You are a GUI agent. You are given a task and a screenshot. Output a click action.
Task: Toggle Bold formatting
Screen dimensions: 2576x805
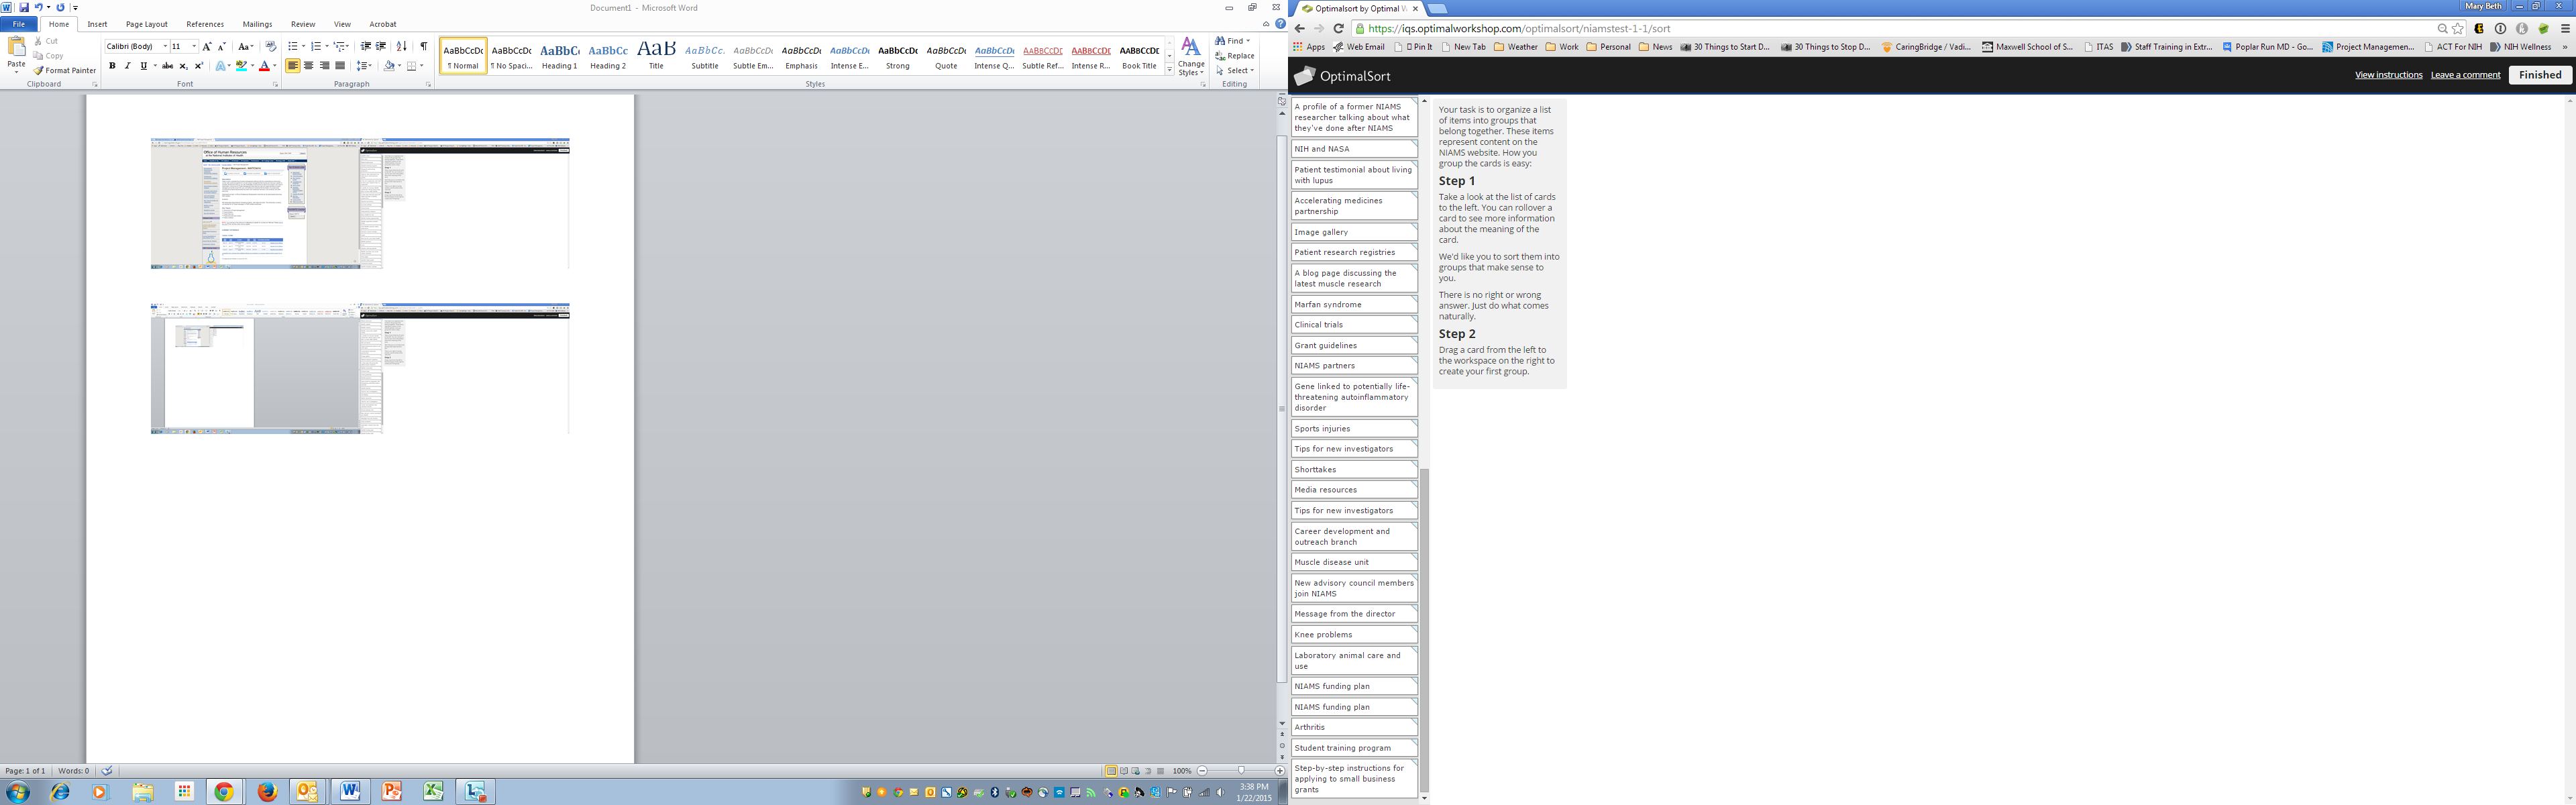point(112,66)
